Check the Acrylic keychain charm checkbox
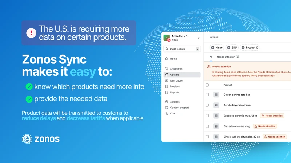The height and width of the screenshot is (163, 291). pyautogui.click(x=207, y=105)
